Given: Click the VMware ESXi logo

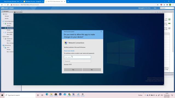Looking at the screenshot, I should click(x=7, y=8).
